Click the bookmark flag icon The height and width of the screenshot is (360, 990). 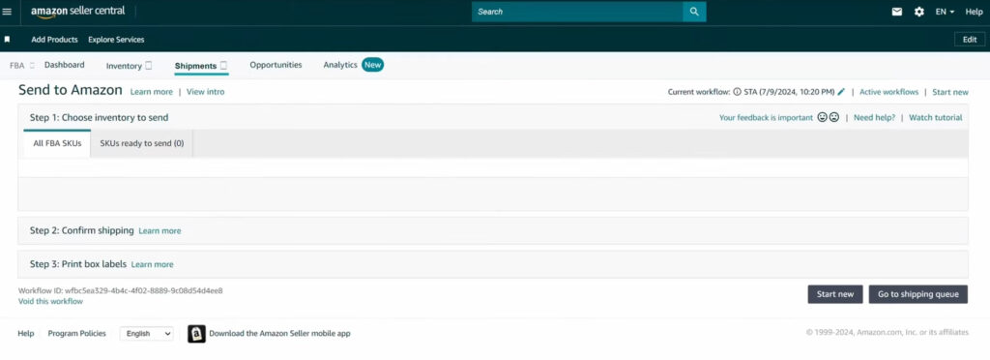[x=7, y=39]
